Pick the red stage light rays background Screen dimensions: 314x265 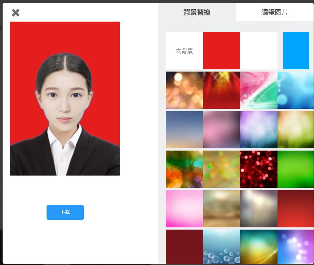pyautogui.click(x=222, y=90)
